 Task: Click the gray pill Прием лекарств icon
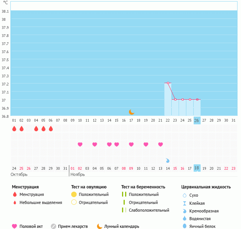(x=54, y=226)
